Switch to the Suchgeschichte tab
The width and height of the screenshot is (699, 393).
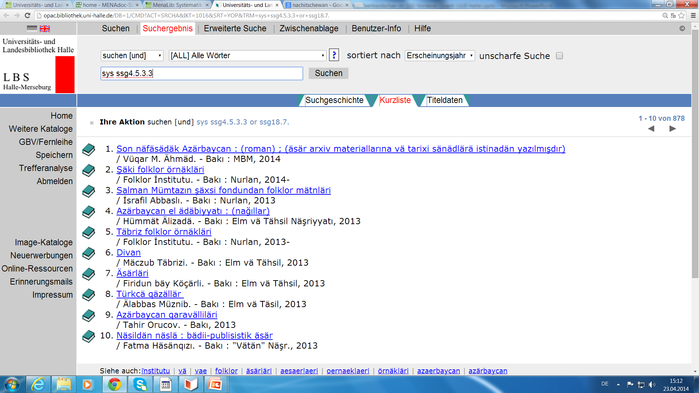335,100
